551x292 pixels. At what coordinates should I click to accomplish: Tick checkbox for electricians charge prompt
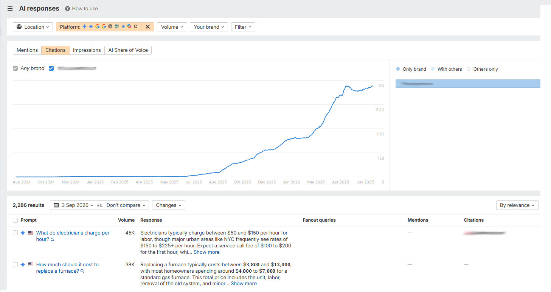[x=15, y=233]
